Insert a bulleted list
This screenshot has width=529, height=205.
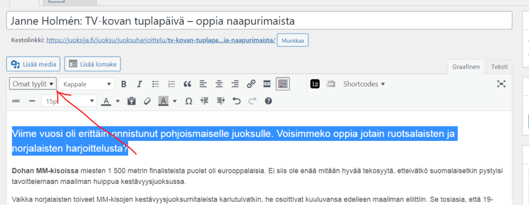(155, 84)
